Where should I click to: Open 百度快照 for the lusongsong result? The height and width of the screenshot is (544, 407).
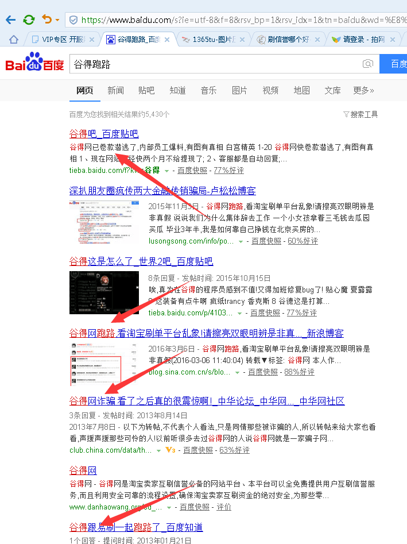pyautogui.click(x=266, y=241)
